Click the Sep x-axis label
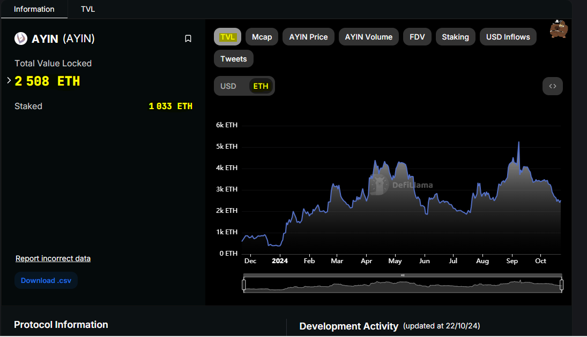Image resolution: width=587 pixels, height=337 pixels. pyautogui.click(x=512, y=261)
